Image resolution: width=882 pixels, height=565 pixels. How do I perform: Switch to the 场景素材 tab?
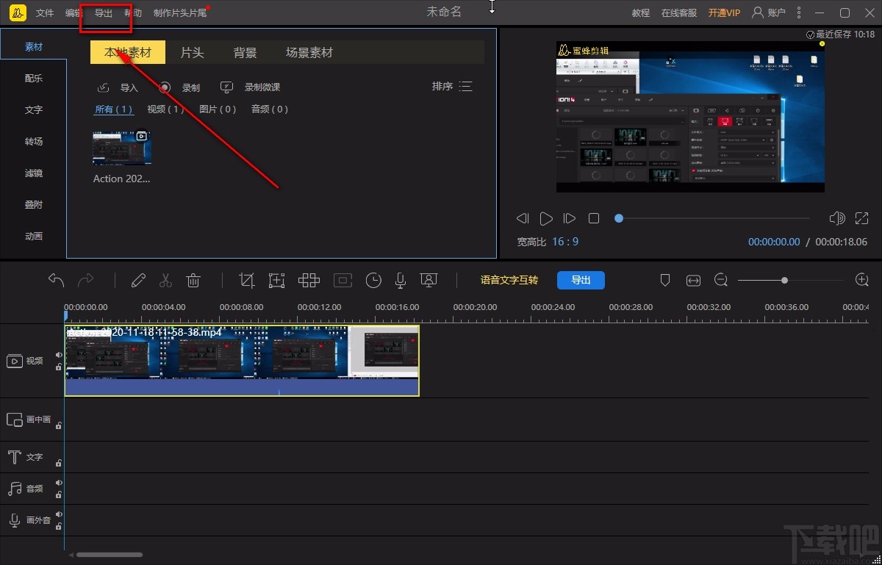tap(309, 52)
